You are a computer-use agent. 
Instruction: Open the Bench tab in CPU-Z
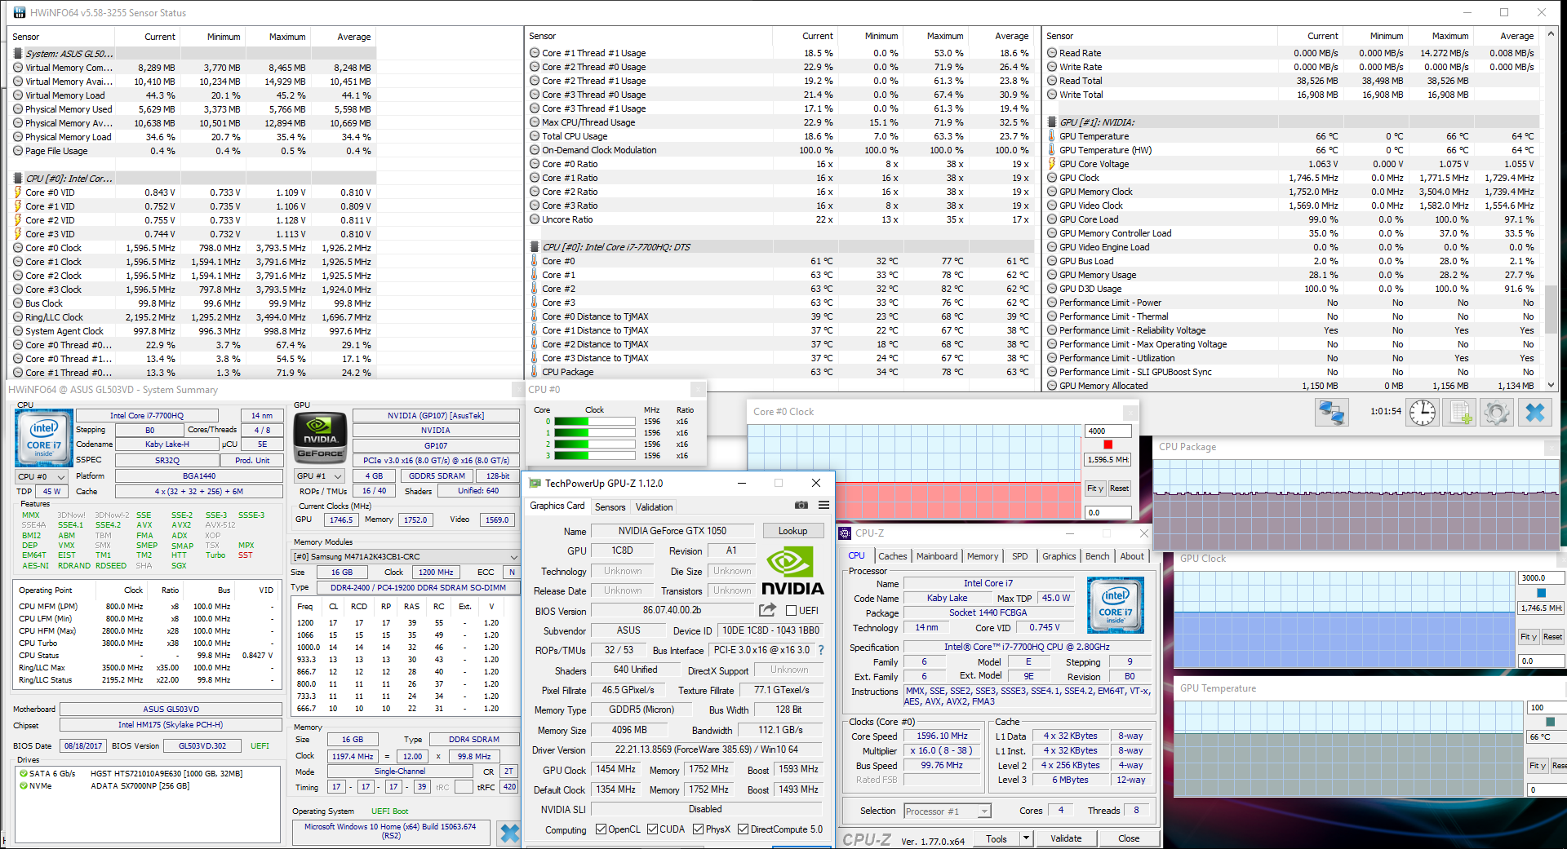click(1097, 556)
